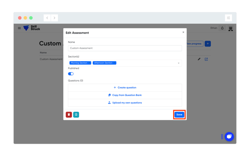
Task: Click the Skill Struck logo
Action: (32, 28)
